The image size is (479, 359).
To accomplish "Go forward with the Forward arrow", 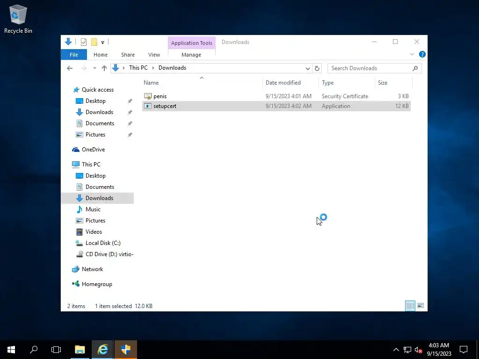I will [83, 68].
